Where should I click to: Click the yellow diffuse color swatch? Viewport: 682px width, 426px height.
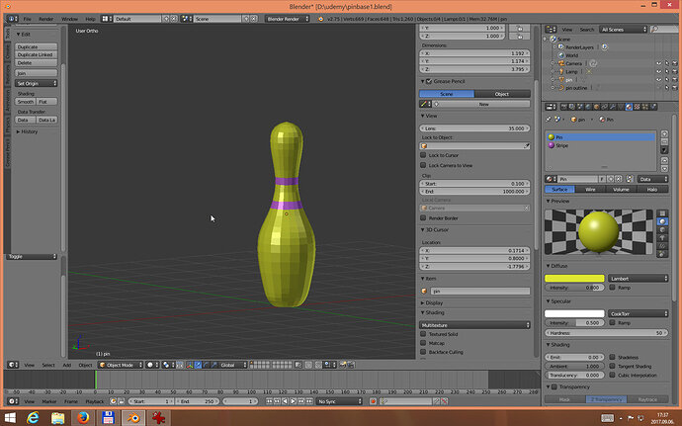[x=574, y=278]
